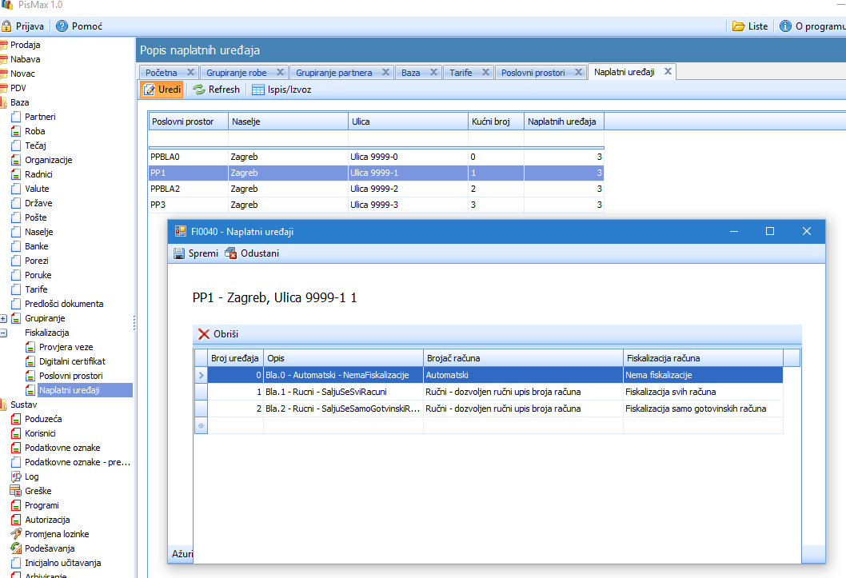This screenshot has height=578, width=846.
Task: Close the Početna tab
Action: pos(190,72)
